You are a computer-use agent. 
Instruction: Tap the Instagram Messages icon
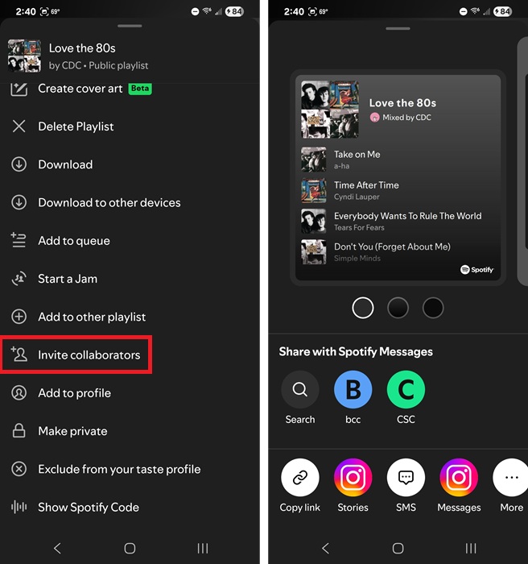coord(459,477)
